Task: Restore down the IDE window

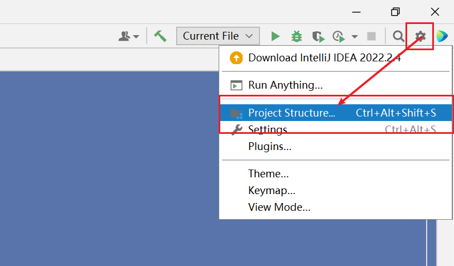Action: click(395, 12)
